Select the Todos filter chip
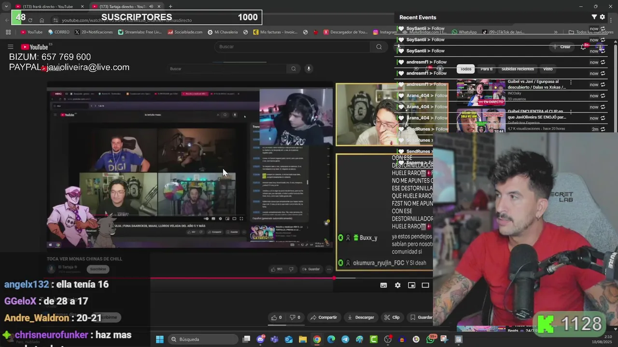 tap(466, 69)
